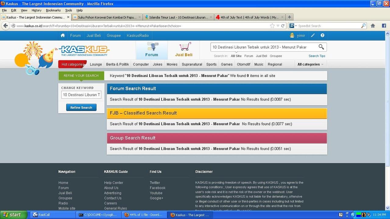Open the Regional category
Screen dimensions: 390x219
coord(275,64)
